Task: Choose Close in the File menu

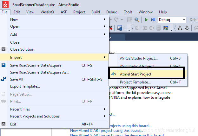Action: pos(54,42)
